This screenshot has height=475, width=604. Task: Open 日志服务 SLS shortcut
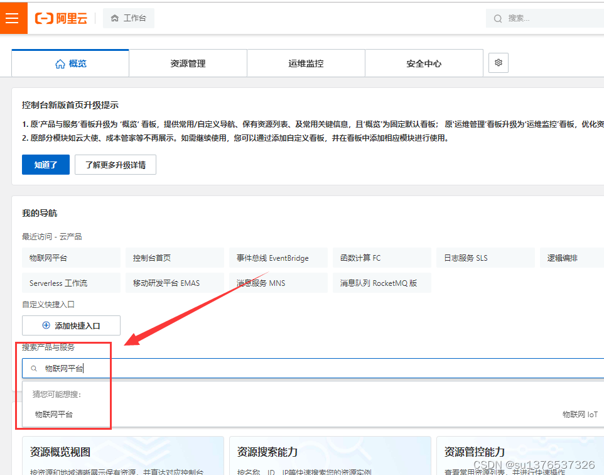(x=486, y=258)
